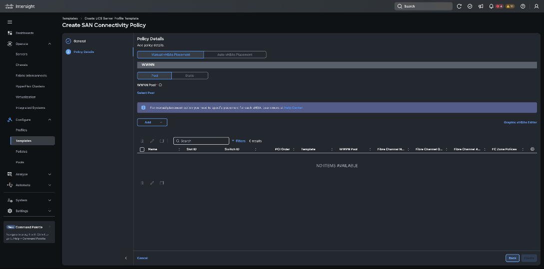Toggle the select-all checkbox in table header
Screen dimensions: 544x269
(142, 149)
